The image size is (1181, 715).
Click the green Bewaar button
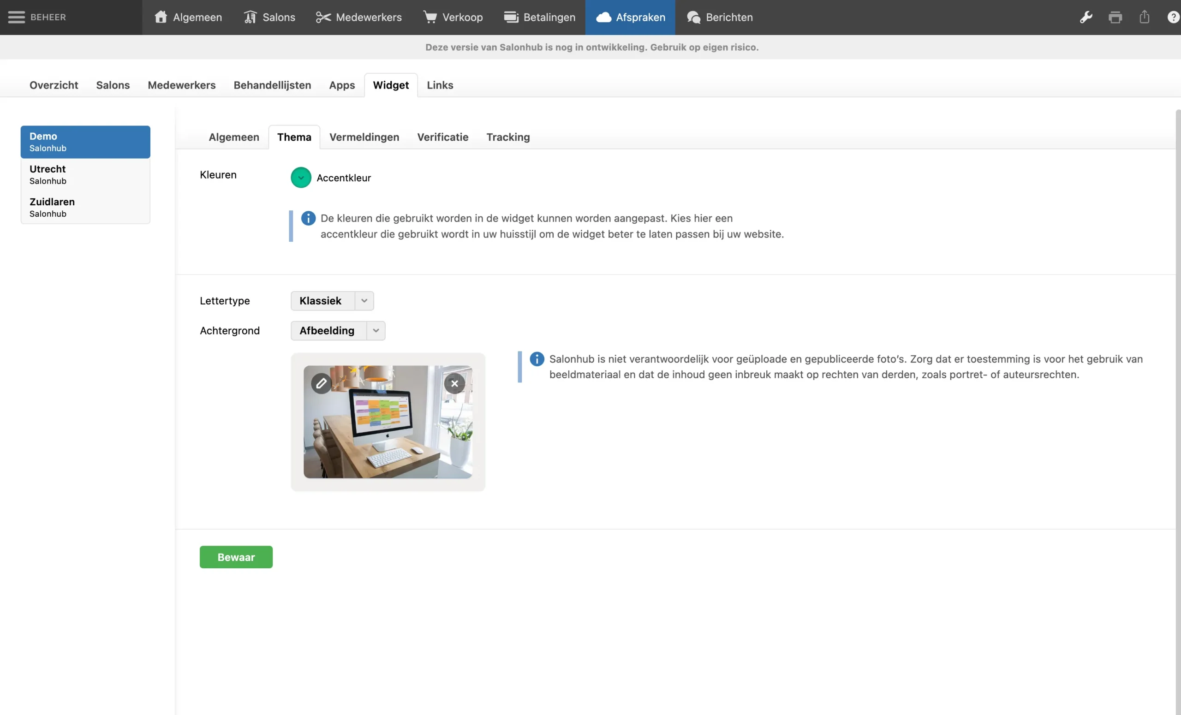point(236,557)
